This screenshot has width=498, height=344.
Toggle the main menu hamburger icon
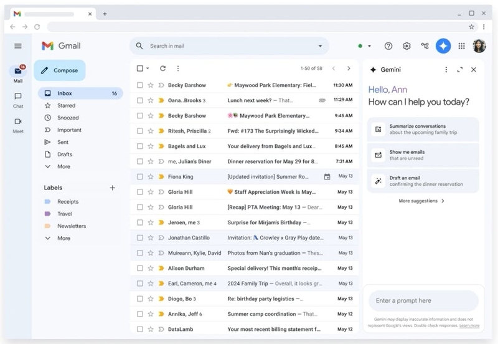[x=18, y=46]
